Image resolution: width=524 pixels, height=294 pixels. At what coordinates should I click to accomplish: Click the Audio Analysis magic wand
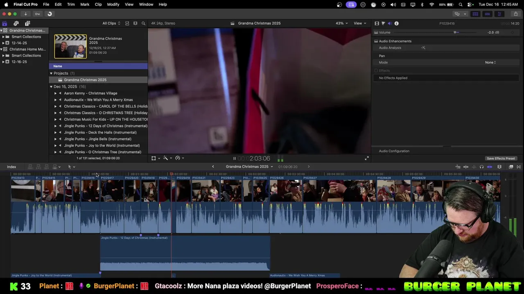point(423,48)
